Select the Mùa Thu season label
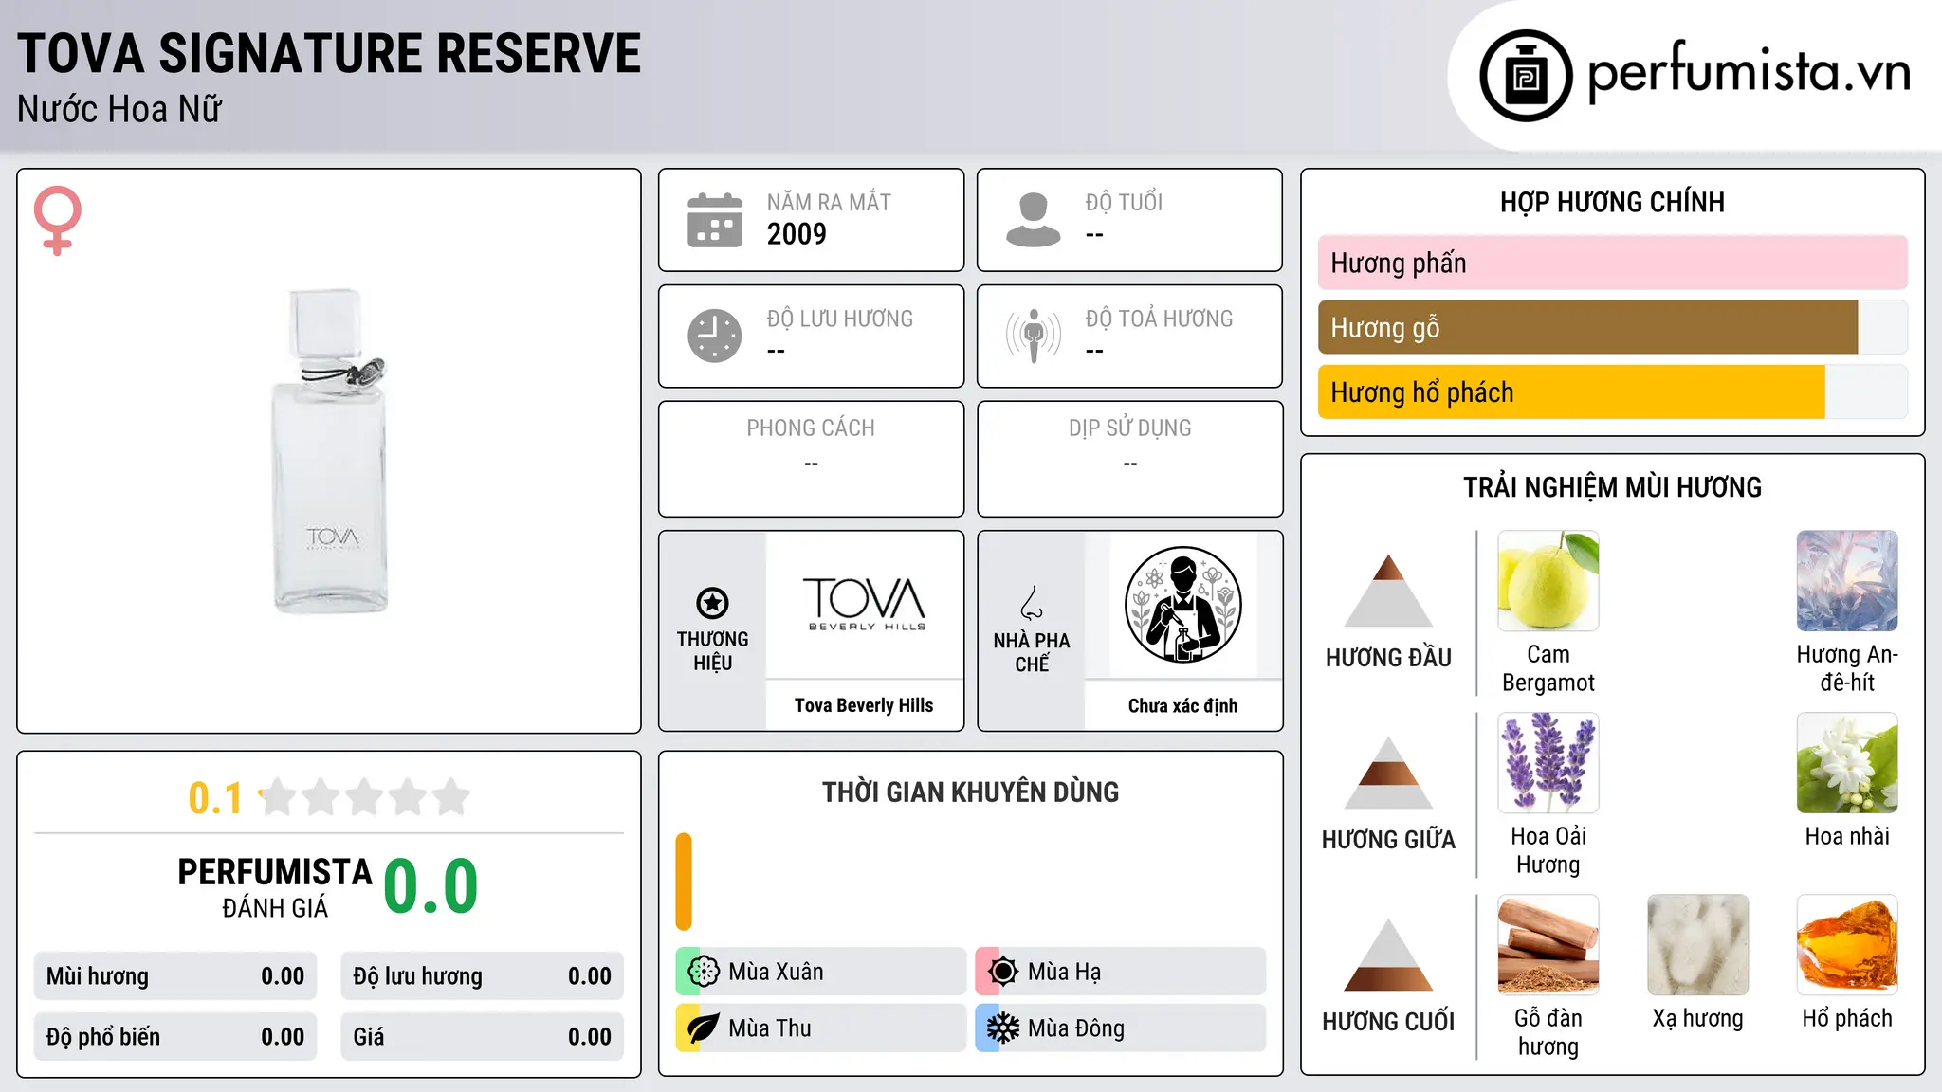The image size is (1942, 1092). coord(770,1028)
